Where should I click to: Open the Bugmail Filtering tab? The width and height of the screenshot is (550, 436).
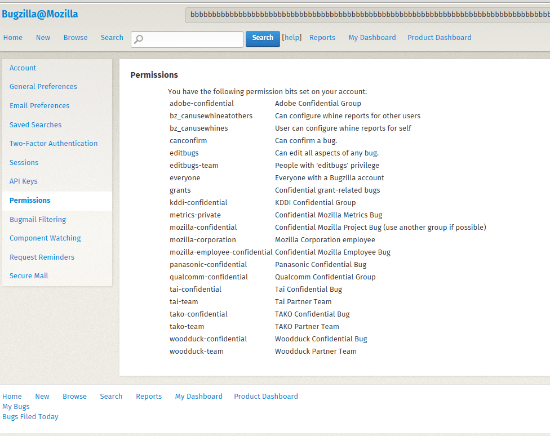[x=38, y=220]
